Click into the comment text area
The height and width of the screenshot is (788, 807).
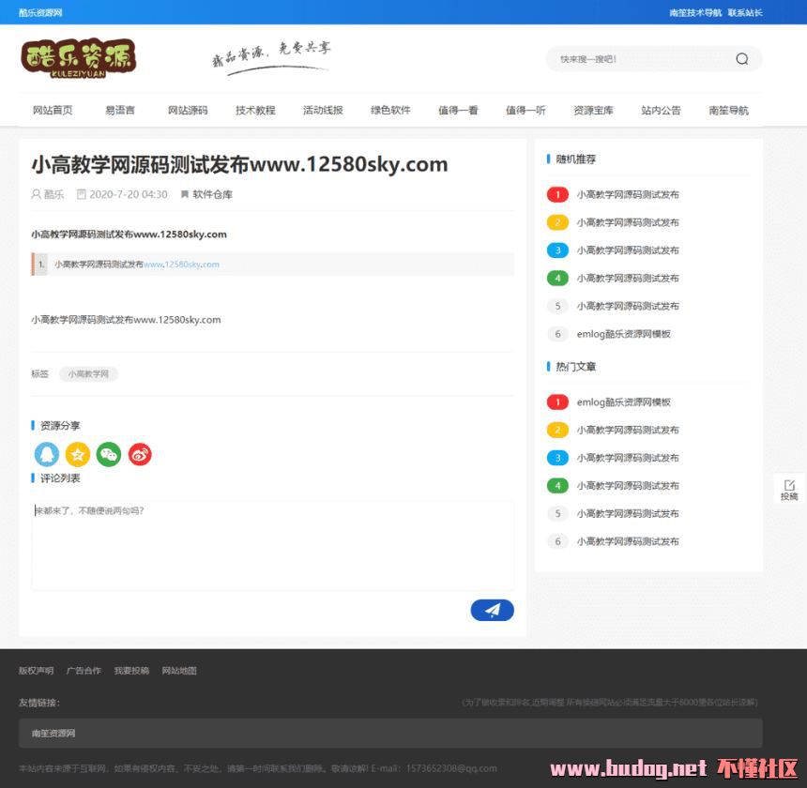[x=272, y=546]
